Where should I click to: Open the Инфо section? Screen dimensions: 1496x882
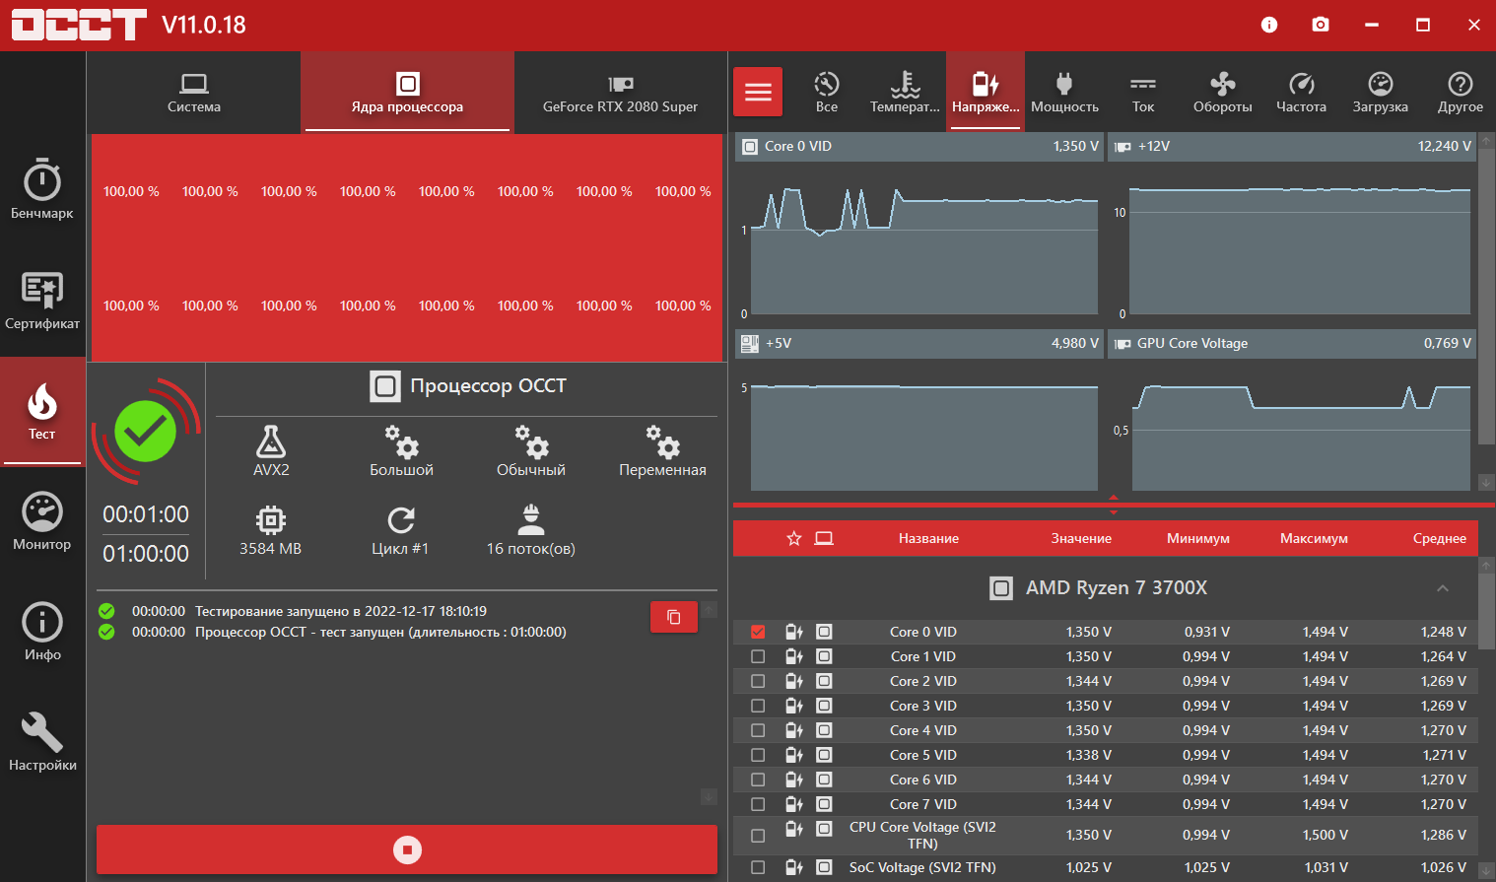tap(42, 632)
